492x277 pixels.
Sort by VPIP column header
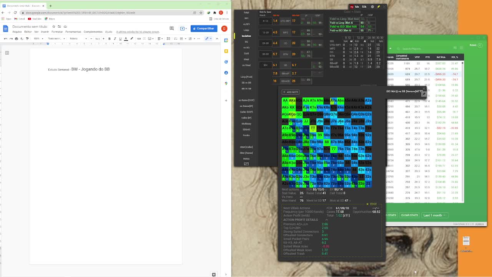pos(417,57)
